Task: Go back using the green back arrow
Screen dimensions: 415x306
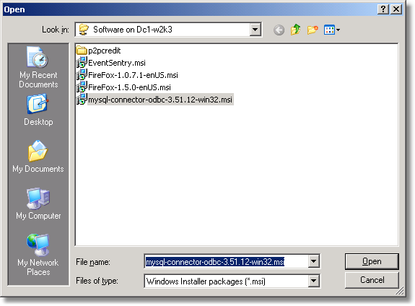Action: coord(279,30)
